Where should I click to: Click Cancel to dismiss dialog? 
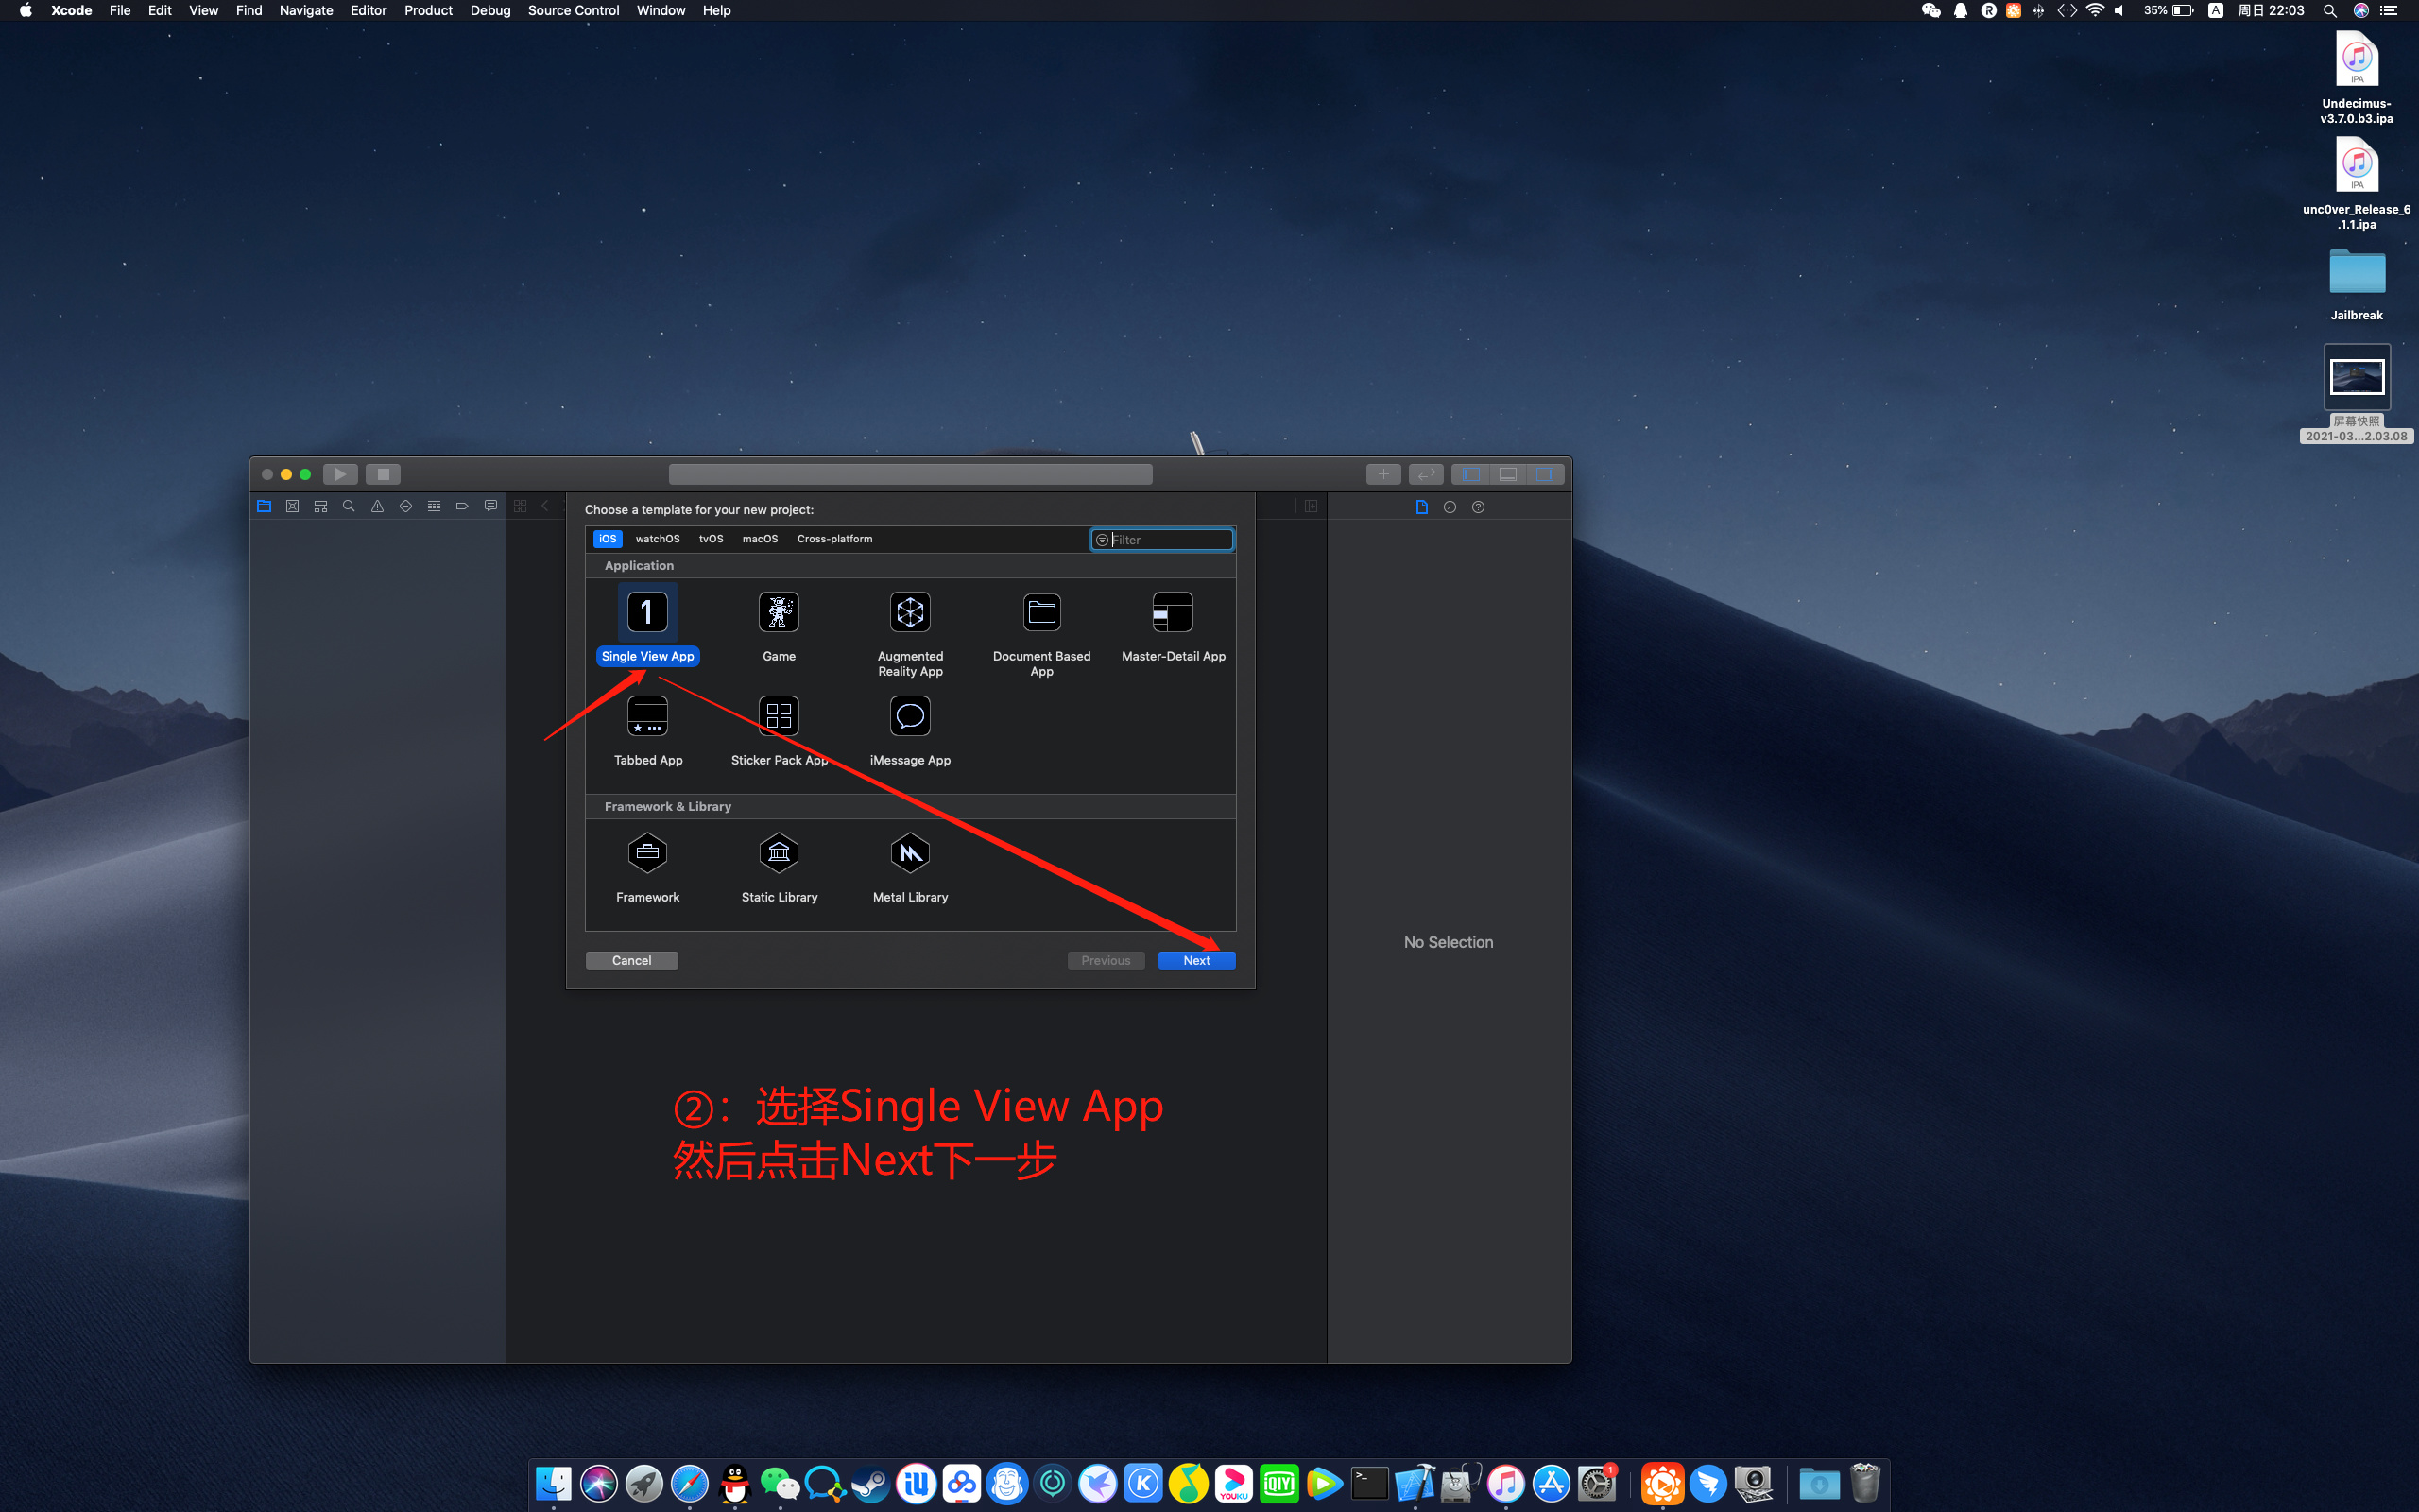630,960
